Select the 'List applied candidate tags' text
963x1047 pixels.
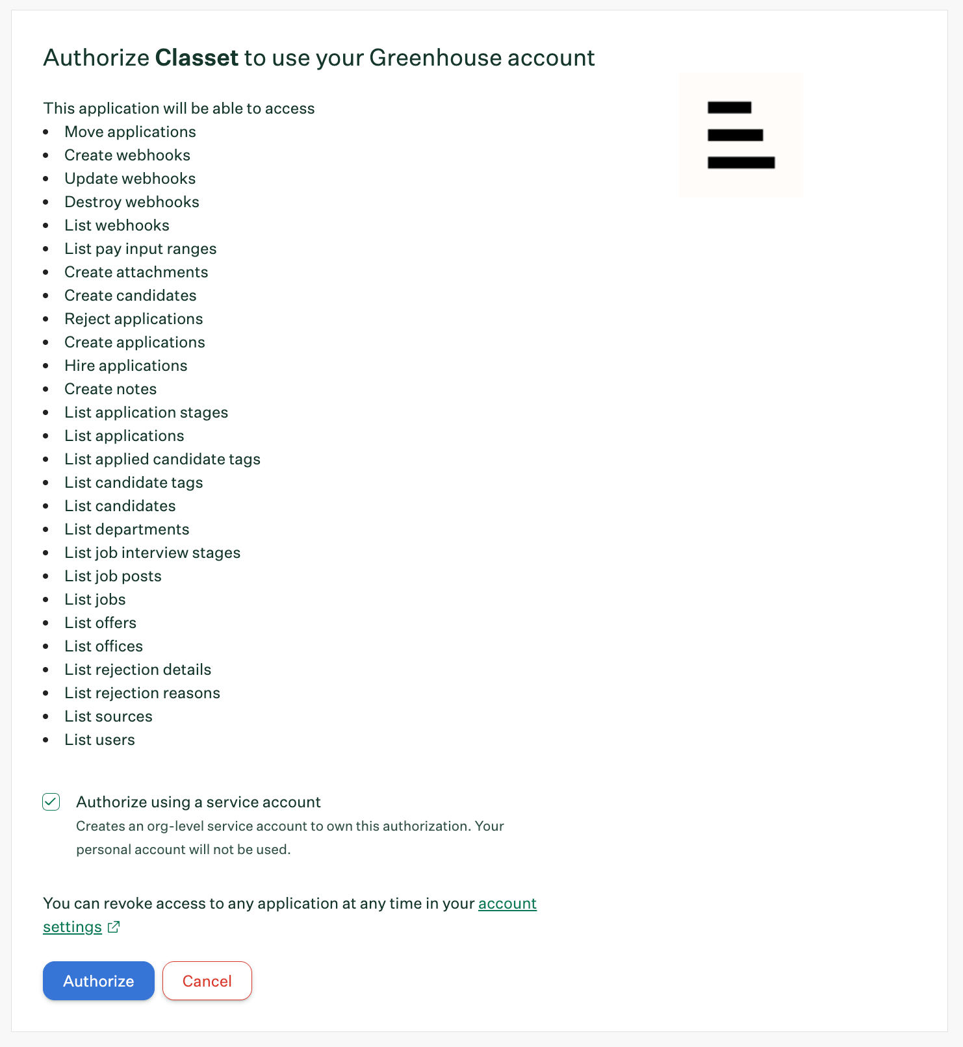(x=162, y=459)
